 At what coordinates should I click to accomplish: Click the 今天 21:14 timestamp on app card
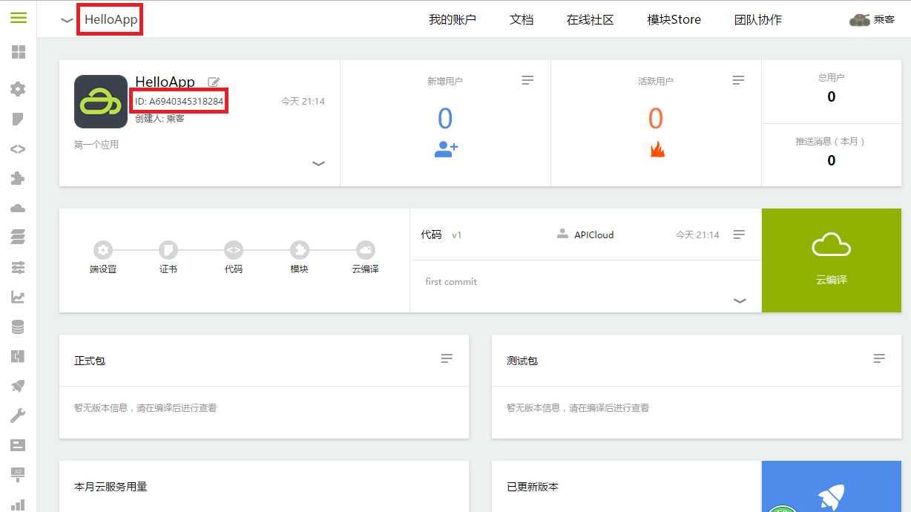point(303,102)
